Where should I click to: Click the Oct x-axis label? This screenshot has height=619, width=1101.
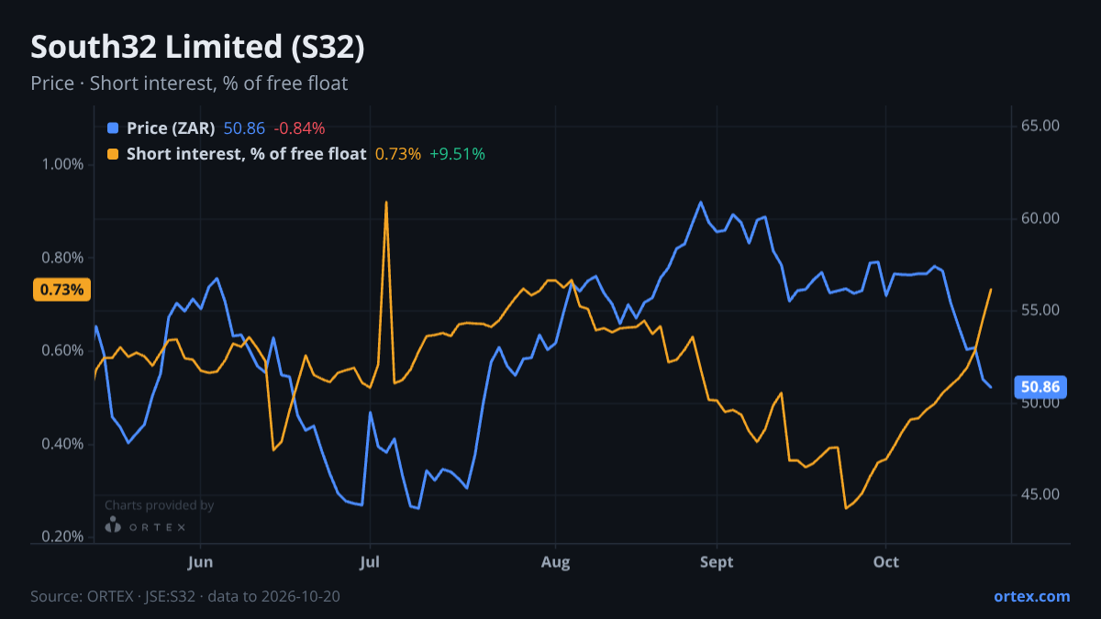(885, 562)
